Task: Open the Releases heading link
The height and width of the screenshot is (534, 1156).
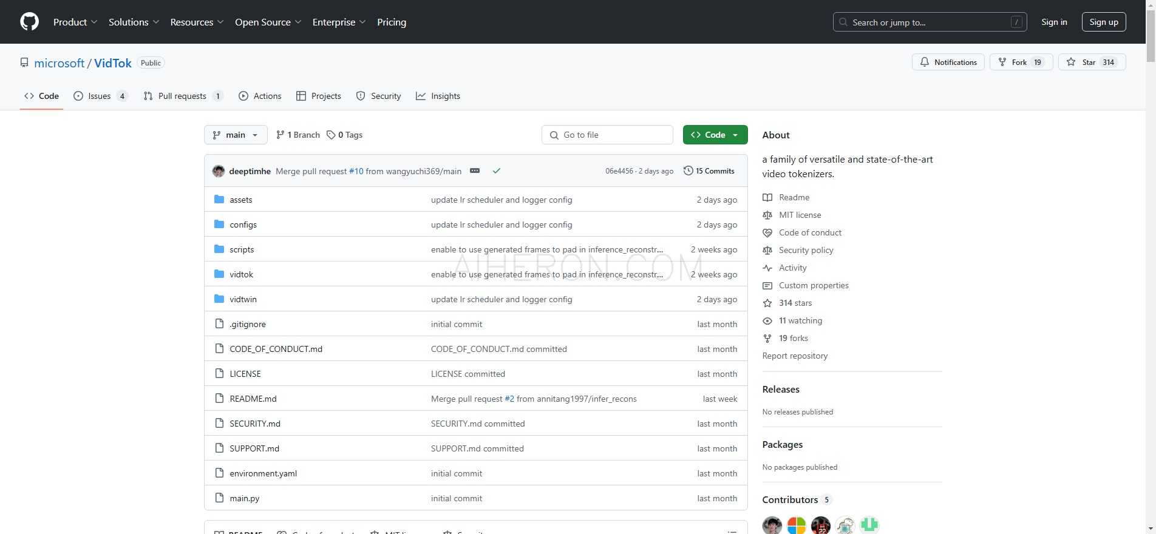Action: coord(781,390)
